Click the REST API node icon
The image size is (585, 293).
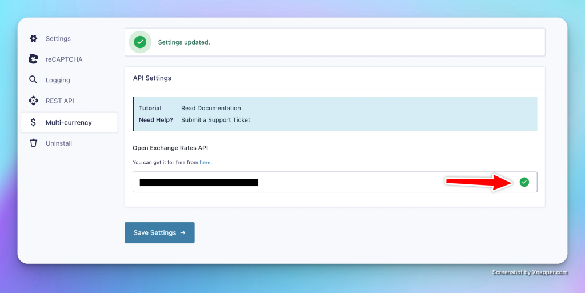[33, 101]
